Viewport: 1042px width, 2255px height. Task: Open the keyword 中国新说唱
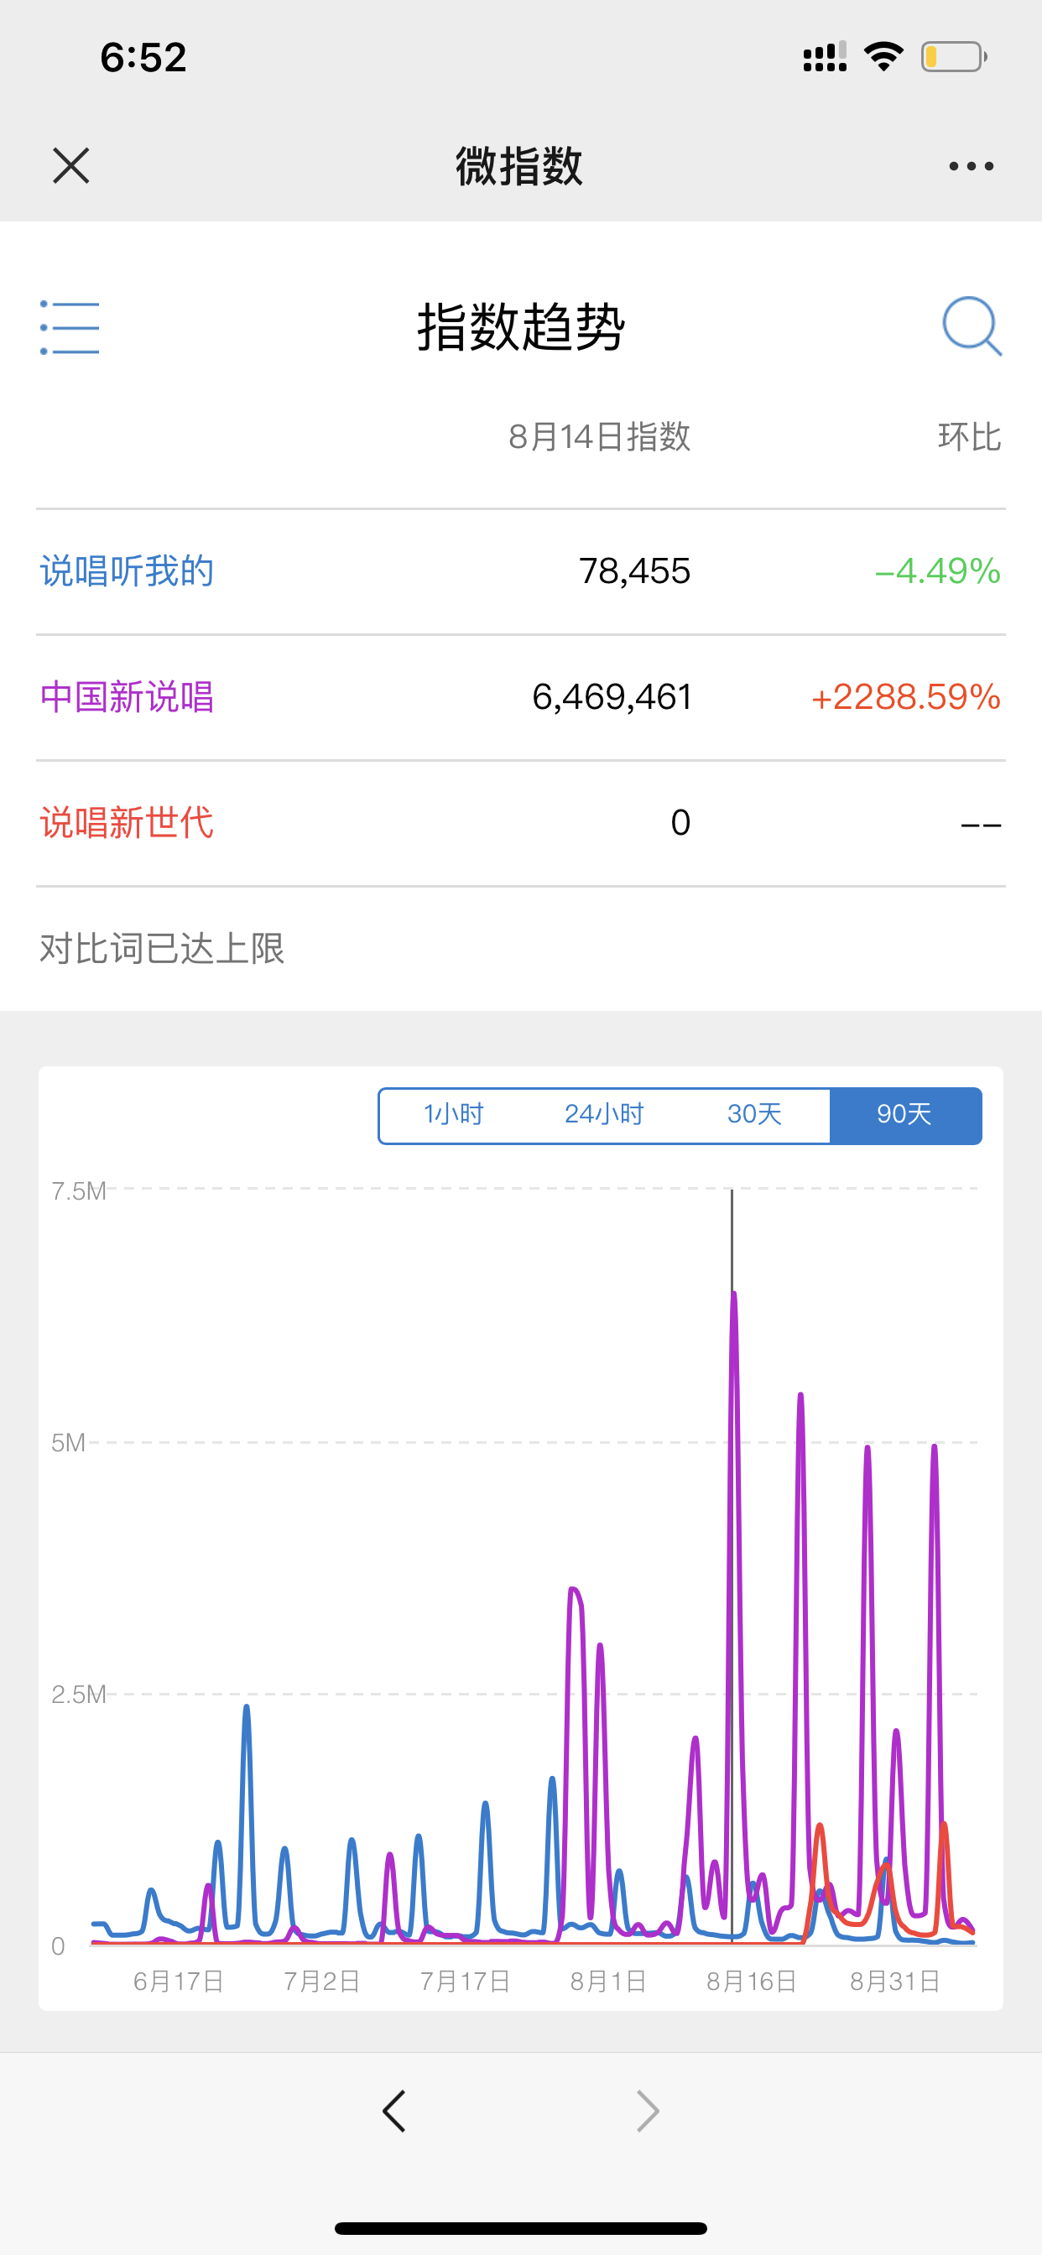coord(127,697)
